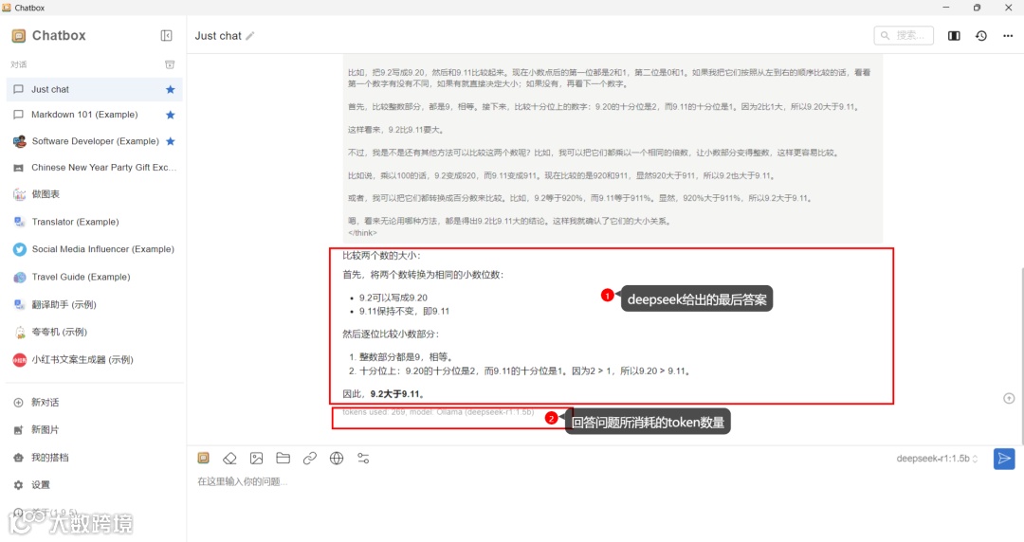Screen dimensions: 1024x542
Task: Open the three-dot more options menu
Action: pos(1008,36)
